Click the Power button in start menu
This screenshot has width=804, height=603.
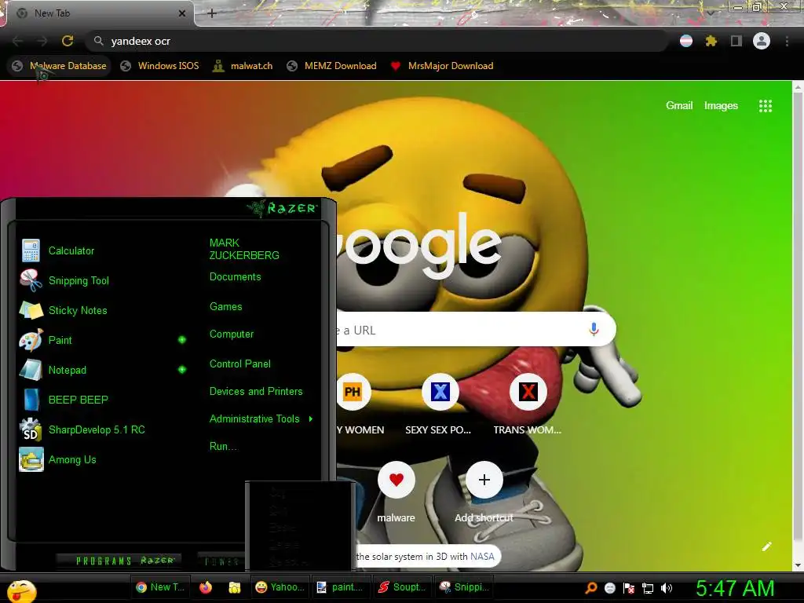[x=221, y=561]
